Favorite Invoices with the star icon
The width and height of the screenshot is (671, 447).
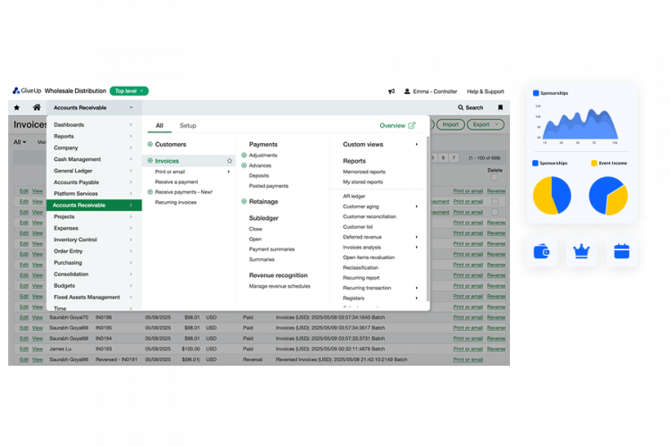[229, 161]
